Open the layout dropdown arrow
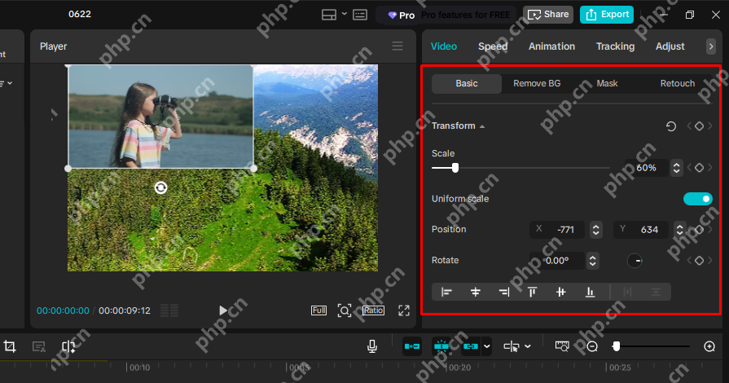The width and height of the screenshot is (729, 383). (345, 14)
